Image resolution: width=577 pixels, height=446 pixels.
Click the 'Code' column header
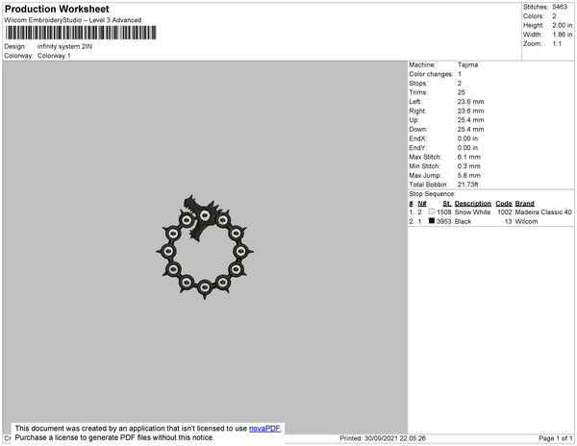[x=504, y=204]
